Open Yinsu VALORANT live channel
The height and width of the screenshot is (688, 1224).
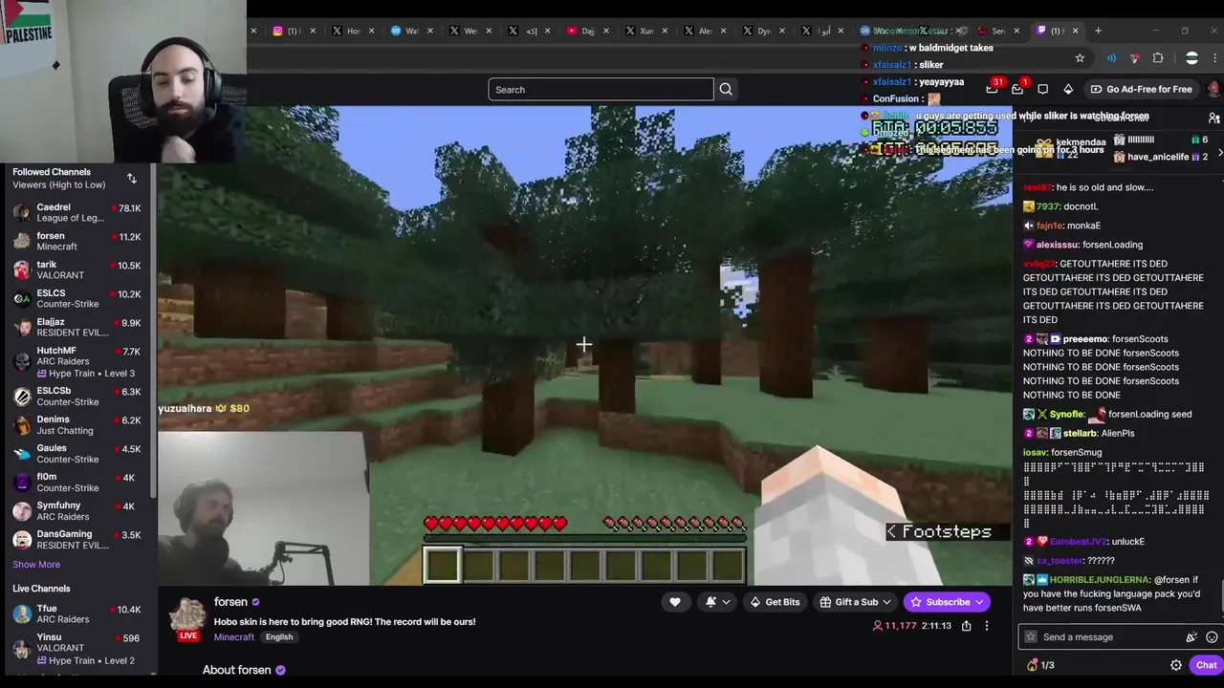80,648
